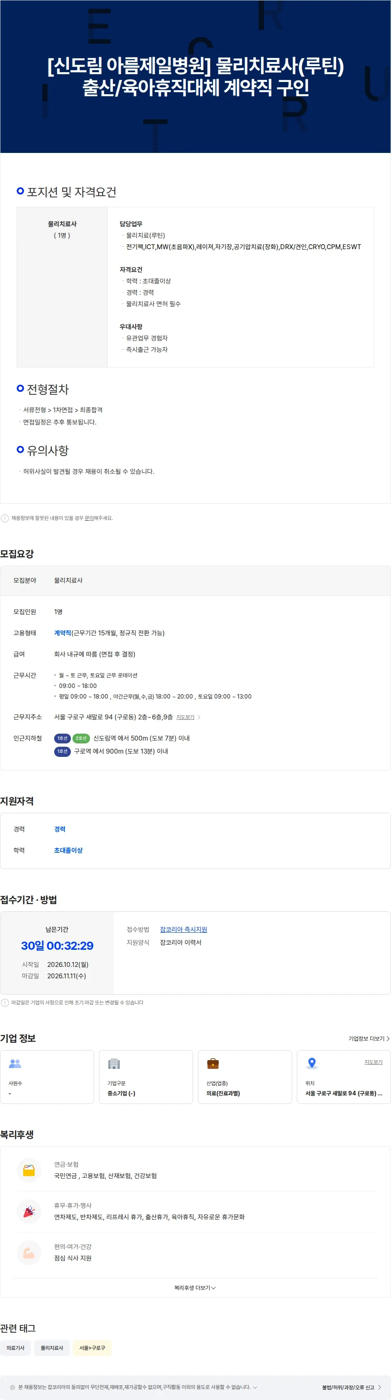Expand 복리후생 더보기
This screenshot has height=1400, width=391.
coord(195,1287)
